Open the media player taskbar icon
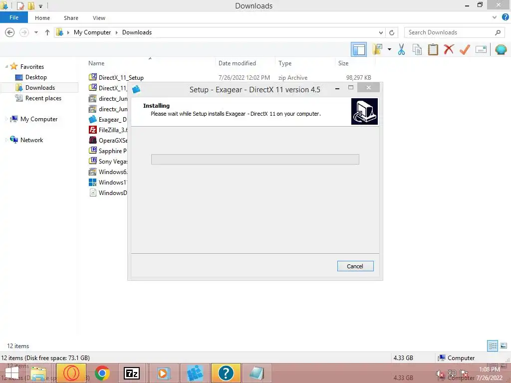The width and height of the screenshot is (511, 383). pos(163,373)
